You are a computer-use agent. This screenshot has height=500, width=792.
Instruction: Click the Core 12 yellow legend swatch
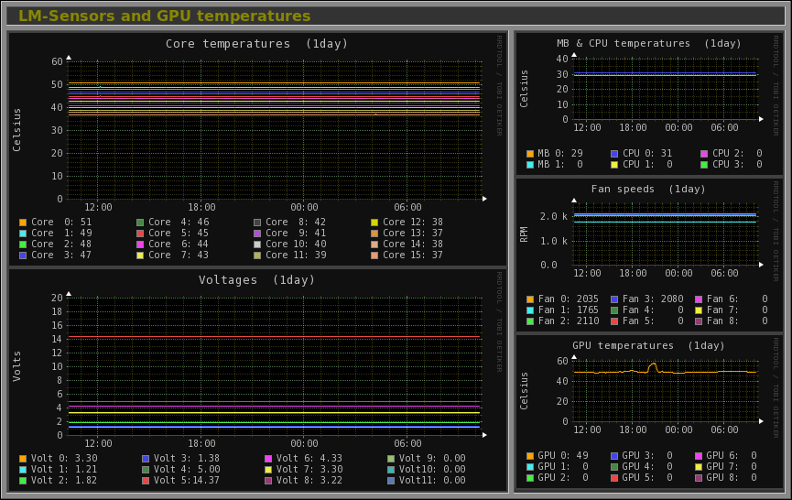pyautogui.click(x=374, y=223)
